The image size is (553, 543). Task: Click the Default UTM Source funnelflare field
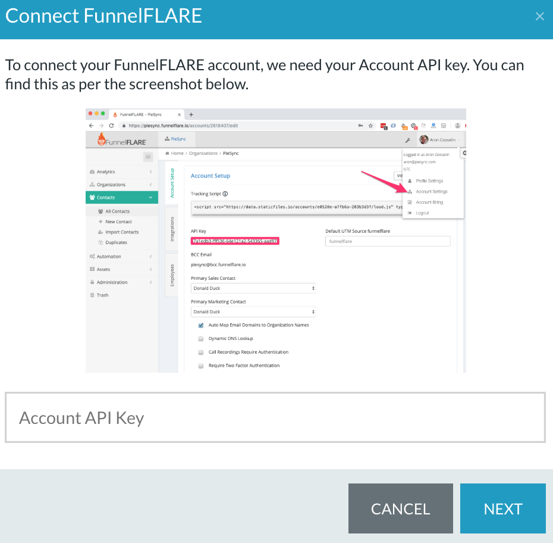click(388, 242)
